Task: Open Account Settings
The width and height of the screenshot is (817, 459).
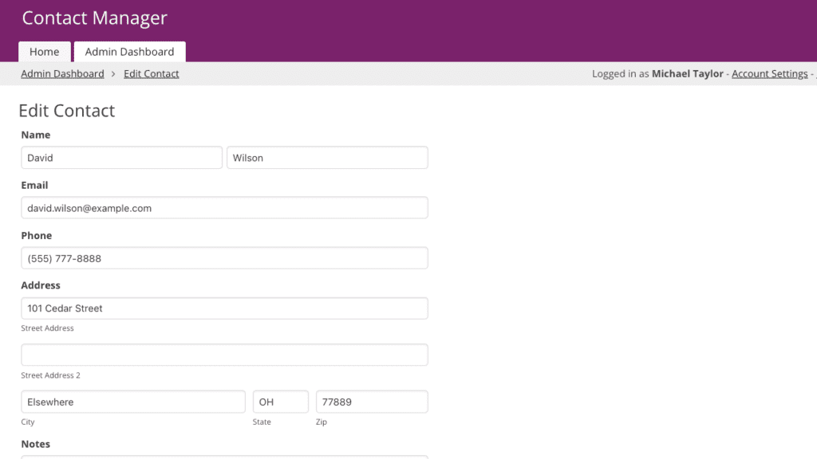Action: pos(769,73)
